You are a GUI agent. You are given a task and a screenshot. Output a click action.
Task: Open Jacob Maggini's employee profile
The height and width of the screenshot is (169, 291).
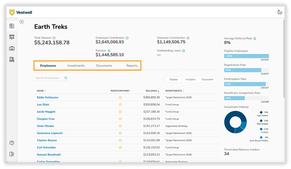point(46,112)
